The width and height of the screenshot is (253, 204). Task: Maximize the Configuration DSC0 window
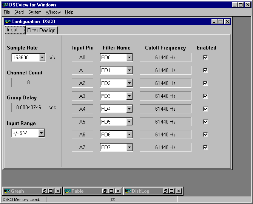[x=221, y=22]
